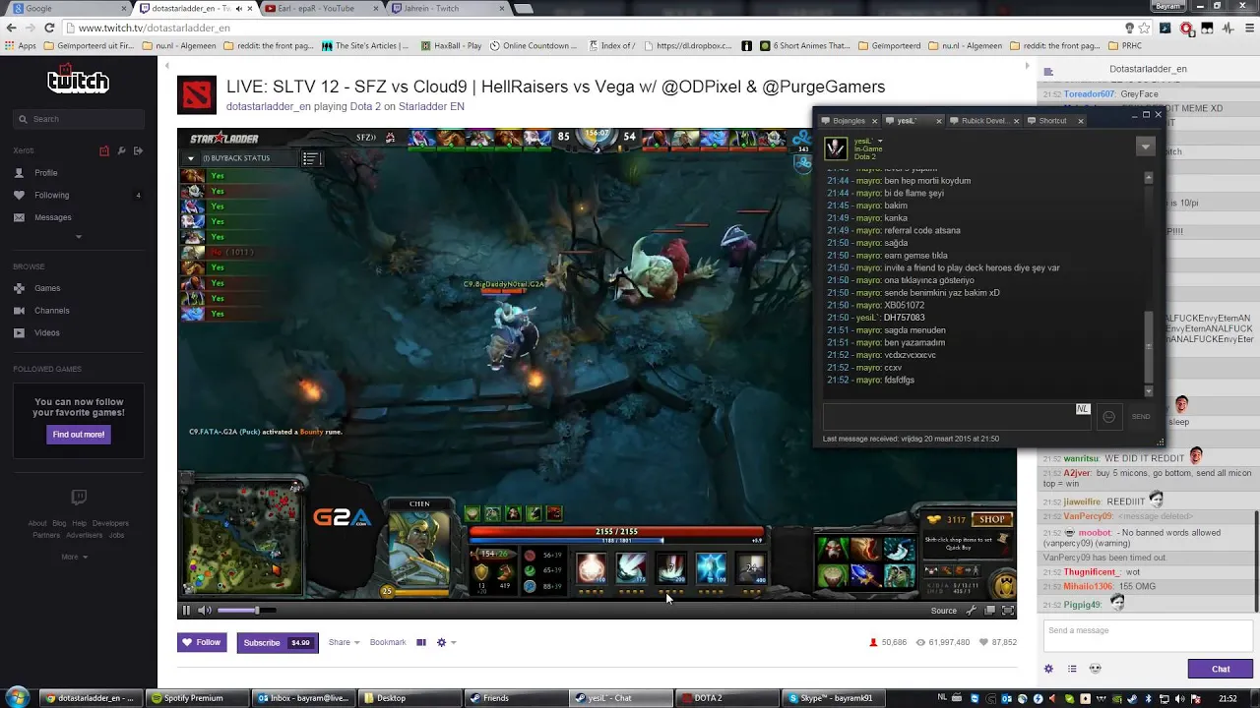Screen dimensions: 1260x708
Task: Open the chat emoticon picker
Action: pyautogui.click(x=1095, y=669)
